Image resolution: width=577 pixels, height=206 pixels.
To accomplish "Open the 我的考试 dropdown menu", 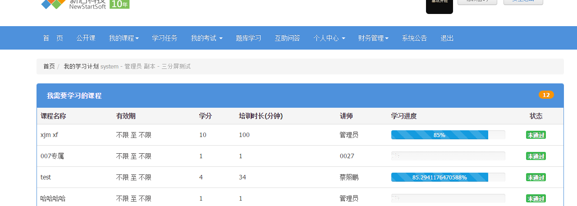I will [x=206, y=38].
